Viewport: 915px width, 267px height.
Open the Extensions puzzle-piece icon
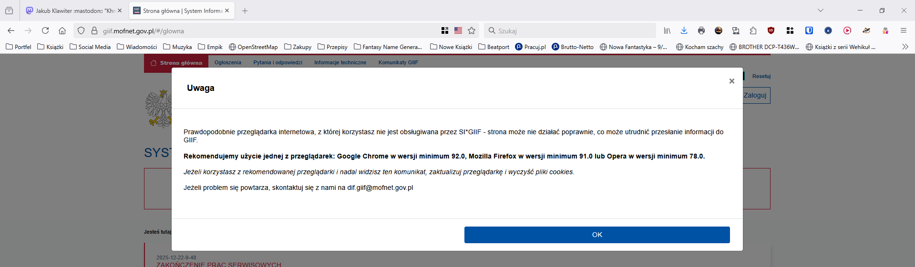pos(753,30)
